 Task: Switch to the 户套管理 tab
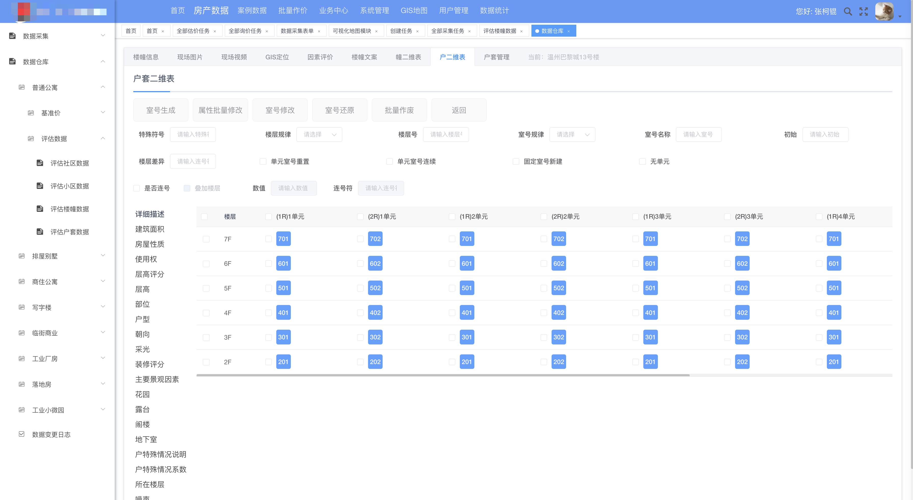coord(497,57)
